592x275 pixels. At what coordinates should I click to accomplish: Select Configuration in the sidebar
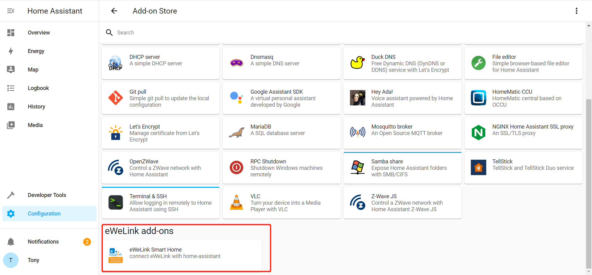pos(49,214)
